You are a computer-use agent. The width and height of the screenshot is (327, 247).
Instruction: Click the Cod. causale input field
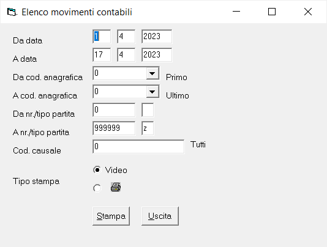tap(138, 147)
